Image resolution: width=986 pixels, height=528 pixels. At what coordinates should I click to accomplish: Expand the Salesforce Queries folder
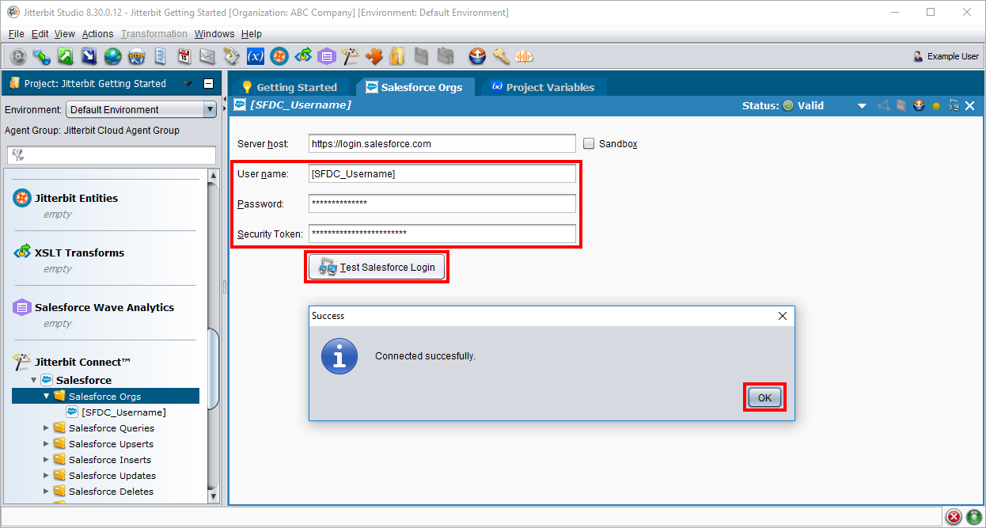[x=46, y=428]
